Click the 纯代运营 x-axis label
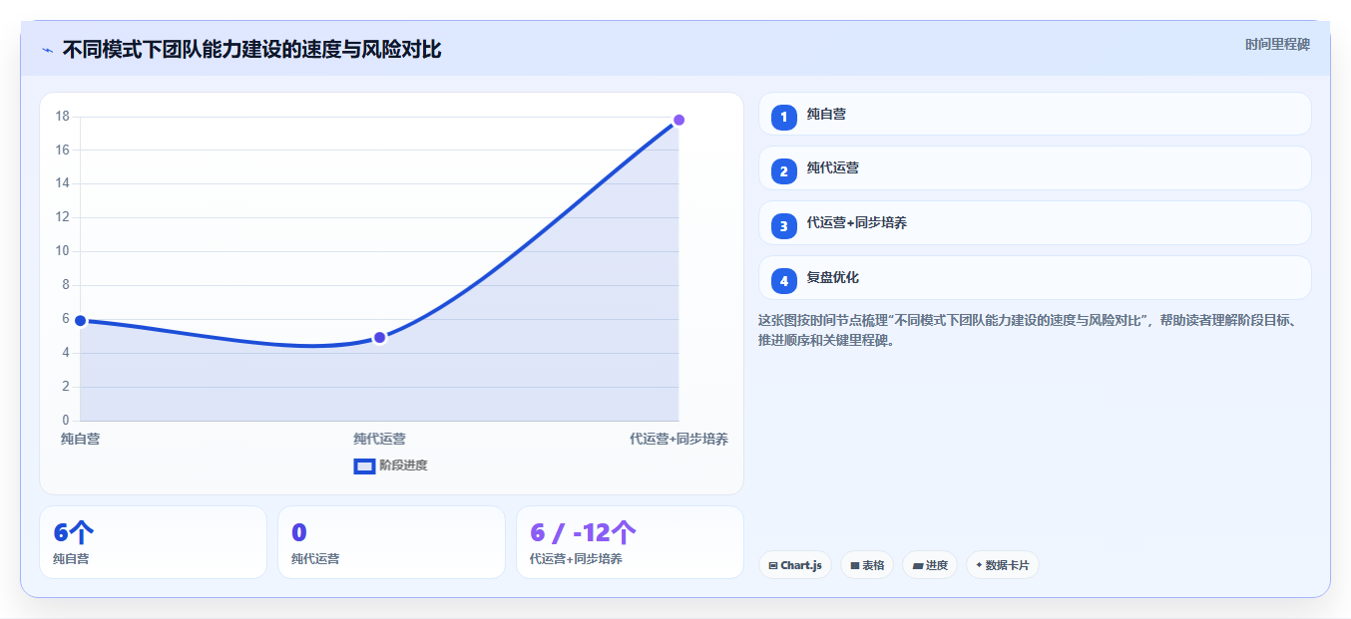 click(379, 439)
